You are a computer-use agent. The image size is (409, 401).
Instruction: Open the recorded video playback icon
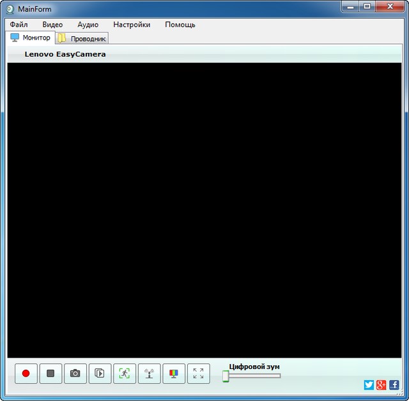click(x=100, y=374)
